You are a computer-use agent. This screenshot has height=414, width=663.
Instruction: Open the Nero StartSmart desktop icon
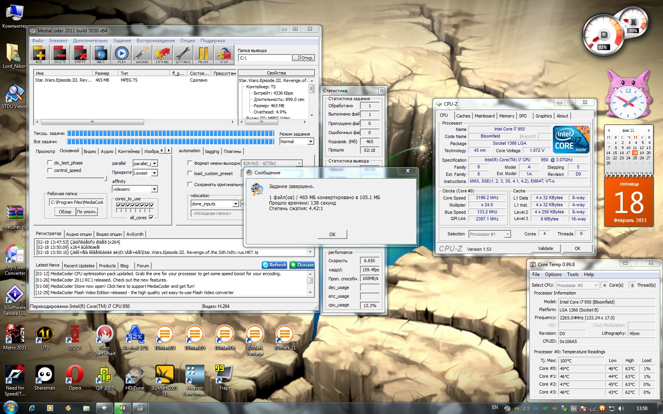105,340
